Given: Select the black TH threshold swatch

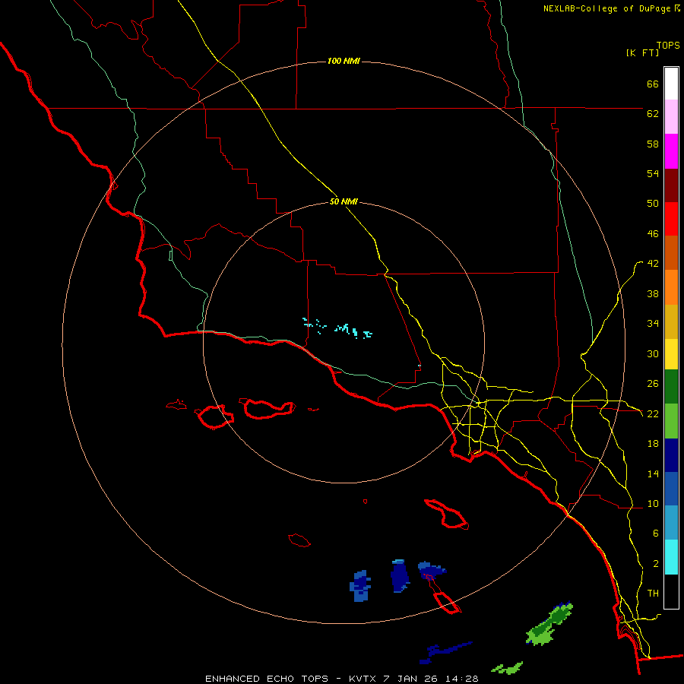Looking at the screenshot, I should point(671,591).
